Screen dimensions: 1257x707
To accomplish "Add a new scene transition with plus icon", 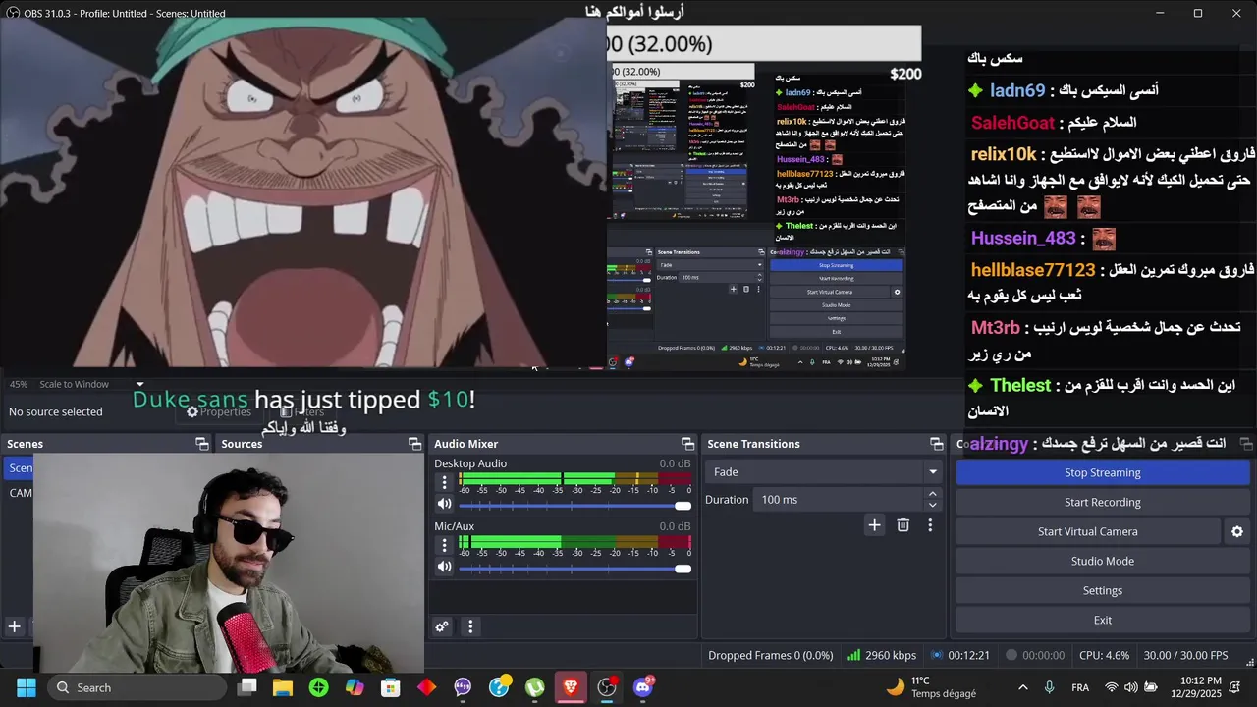I will click(x=874, y=525).
